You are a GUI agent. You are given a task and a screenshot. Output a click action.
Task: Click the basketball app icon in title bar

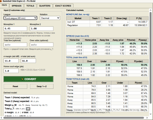pyautogui.click(x=1, y=1)
